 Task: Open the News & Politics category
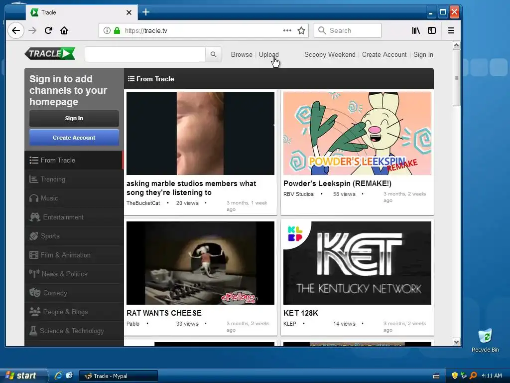tap(74, 274)
